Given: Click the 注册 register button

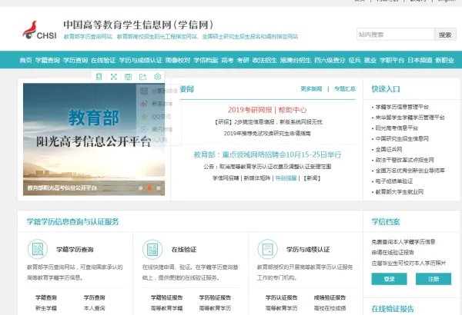Looking at the screenshot, I should (434, 279).
